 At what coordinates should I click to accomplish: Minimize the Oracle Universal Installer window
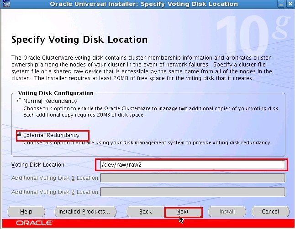tap(281, 4)
